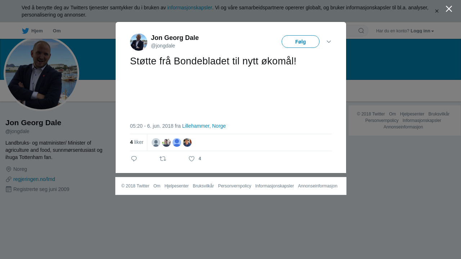Click the search magnifier icon
Viewport: 461px width, 259px height.
pyautogui.click(x=361, y=31)
